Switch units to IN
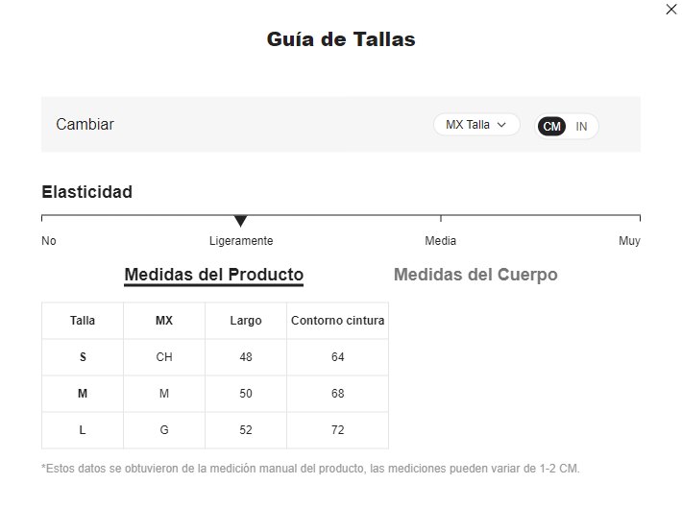The width and height of the screenshot is (682, 508). tap(581, 127)
